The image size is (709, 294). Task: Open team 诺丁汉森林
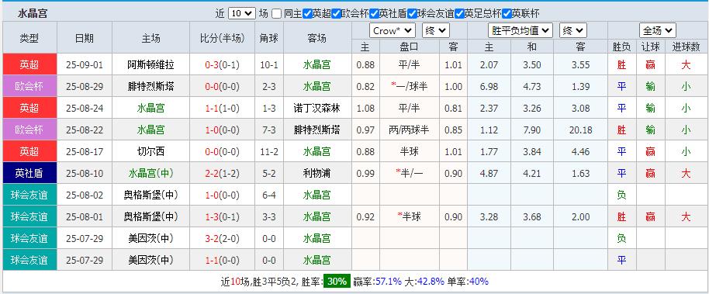[317, 108]
